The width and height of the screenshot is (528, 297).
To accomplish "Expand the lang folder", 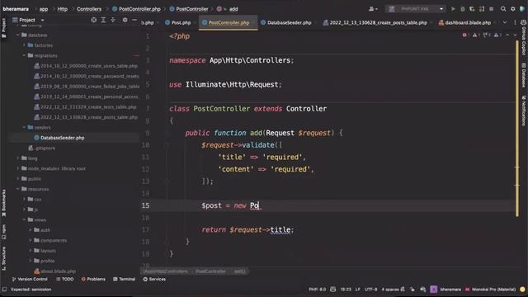I will click(x=18, y=158).
